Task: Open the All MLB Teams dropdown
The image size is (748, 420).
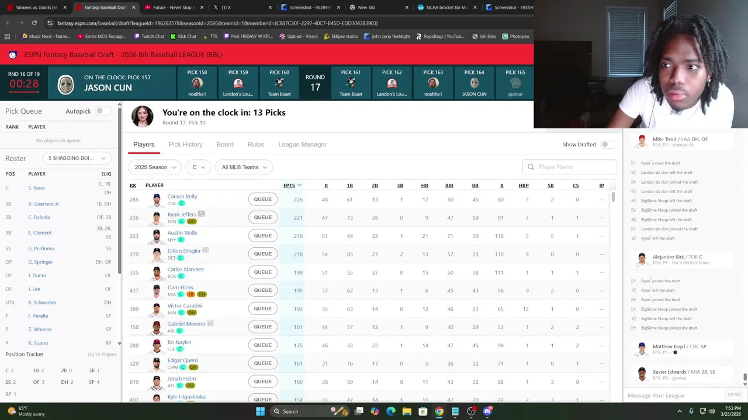Action: [244, 167]
